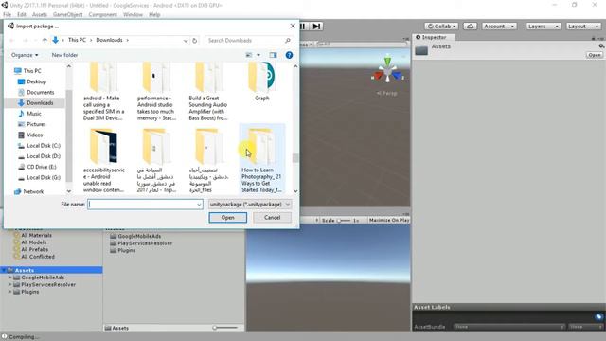This screenshot has width=606, height=341.
Task: Select Pictures in navigation pane
Action: (36, 124)
